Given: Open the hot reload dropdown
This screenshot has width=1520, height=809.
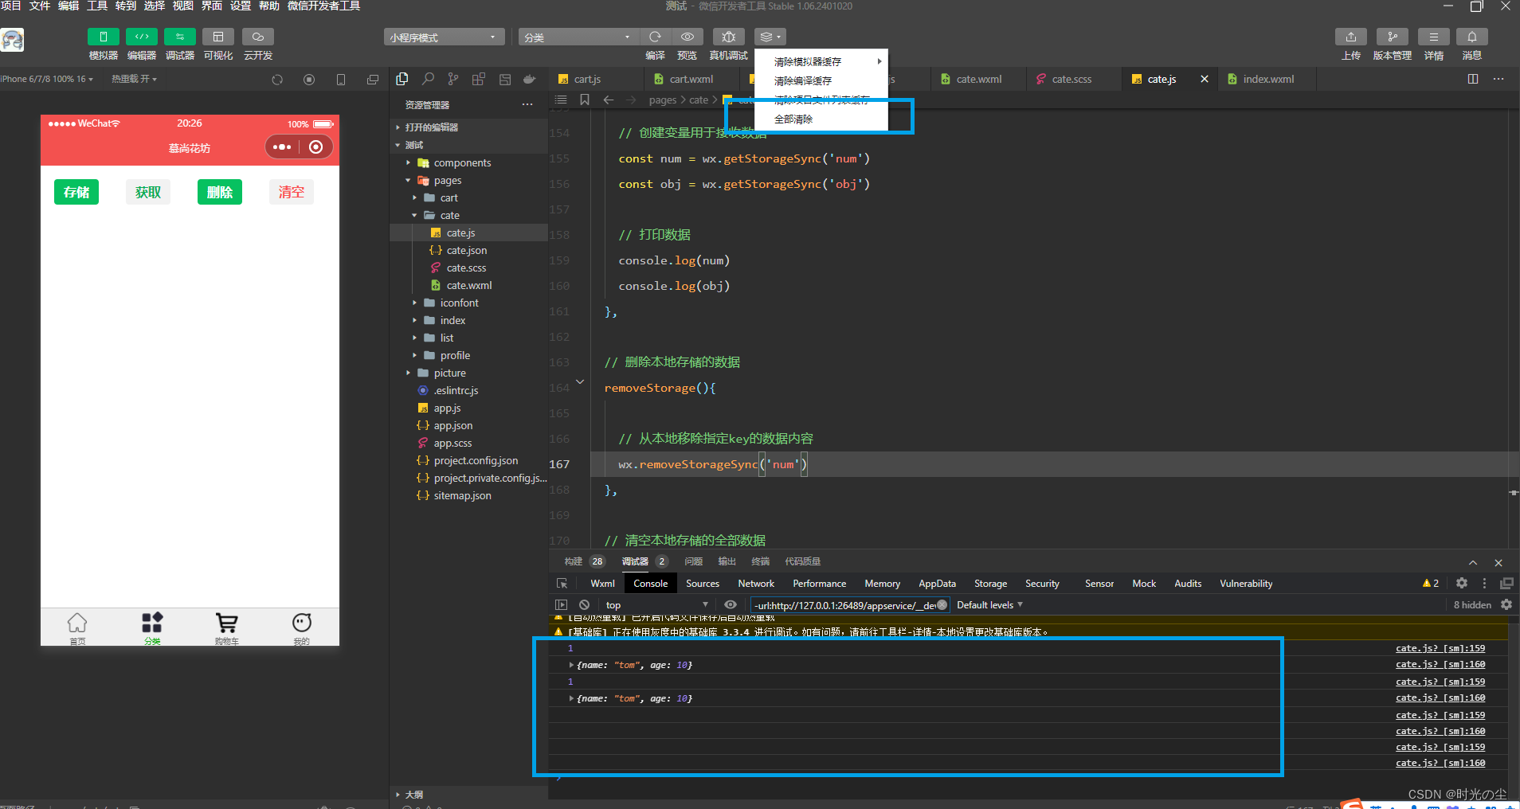Looking at the screenshot, I should (134, 79).
